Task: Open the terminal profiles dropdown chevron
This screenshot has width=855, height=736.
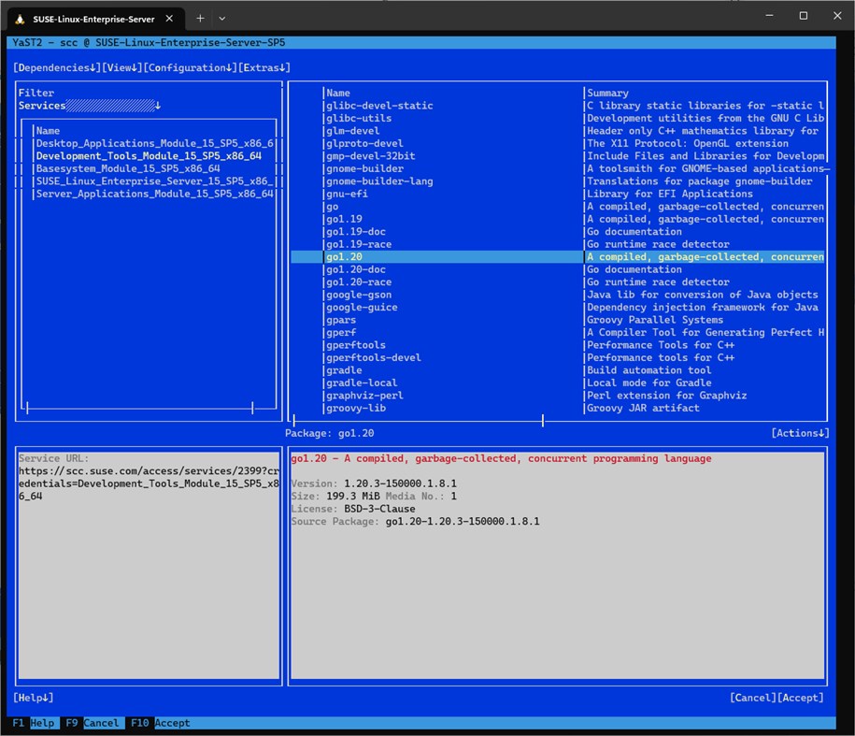Action: tap(222, 18)
